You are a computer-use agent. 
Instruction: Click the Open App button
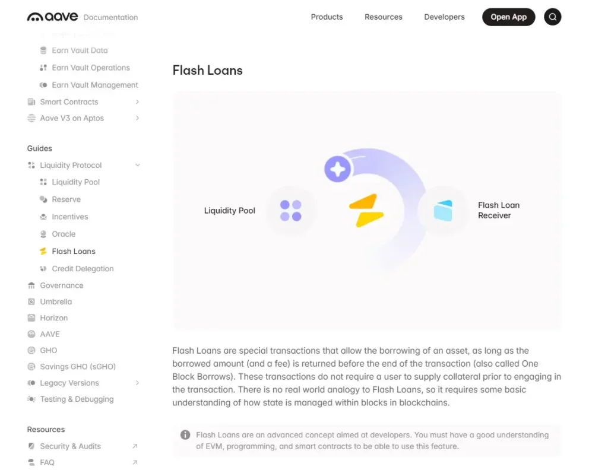click(x=508, y=17)
